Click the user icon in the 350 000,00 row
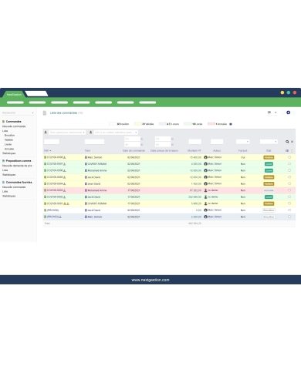 [205, 197]
